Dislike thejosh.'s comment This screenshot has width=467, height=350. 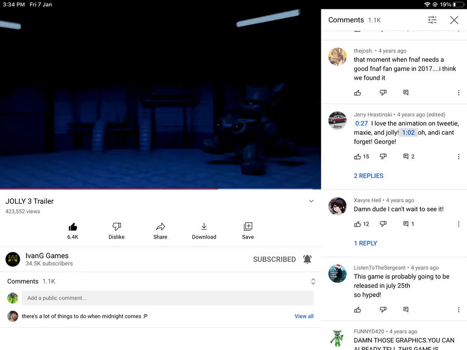click(383, 93)
